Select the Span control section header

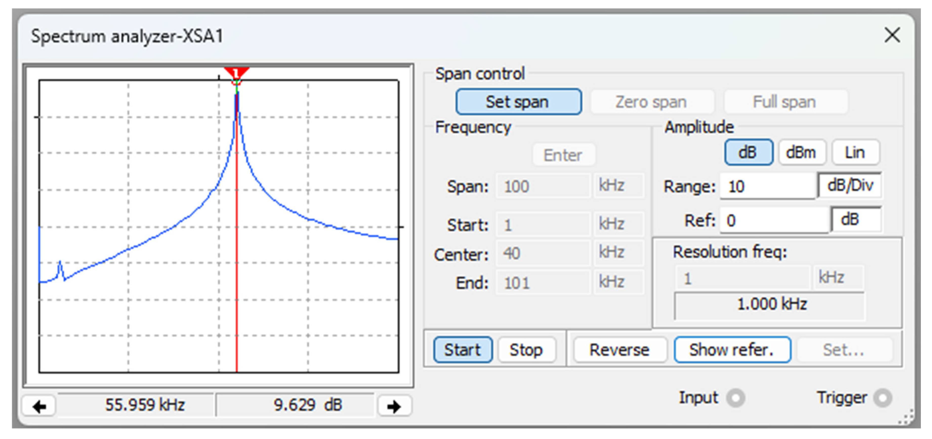point(481,73)
